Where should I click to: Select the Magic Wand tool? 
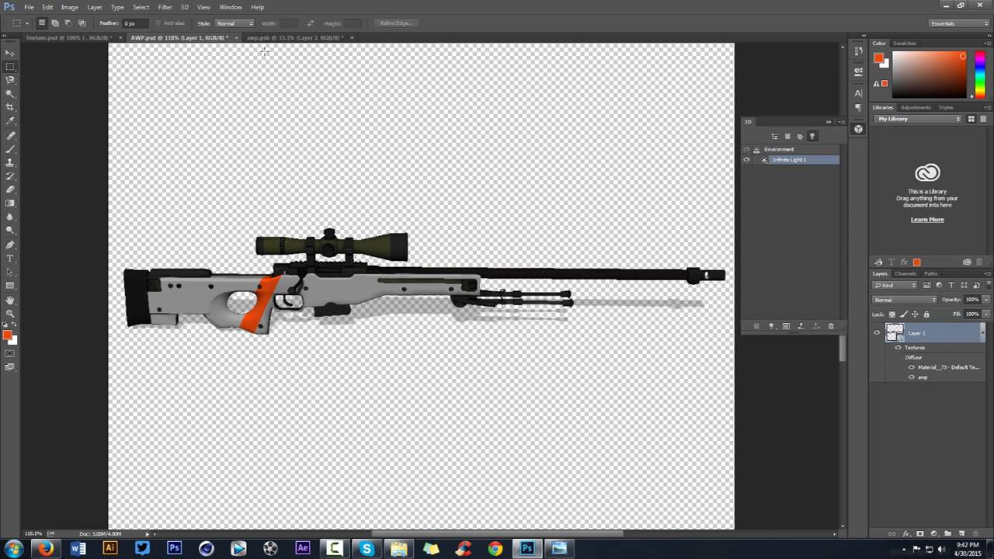(10, 94)
